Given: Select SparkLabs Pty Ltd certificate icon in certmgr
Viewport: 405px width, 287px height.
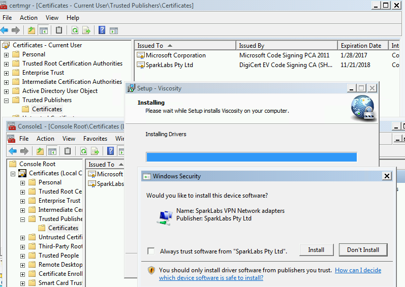Looking at the screenshot, I should tap(141, 65).
